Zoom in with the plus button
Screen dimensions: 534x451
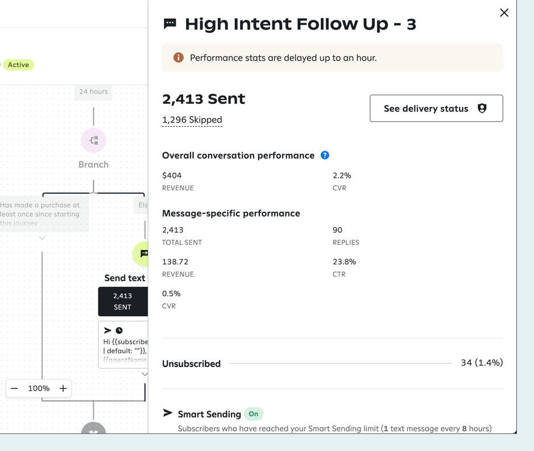(63, 389)
